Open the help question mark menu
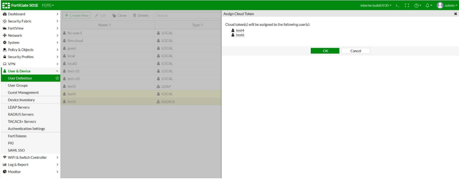The height and width of the screenshot is (180, 459). click(x=417, y=6)
